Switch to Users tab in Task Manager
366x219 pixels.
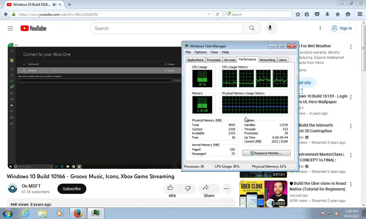click(283, 60)
